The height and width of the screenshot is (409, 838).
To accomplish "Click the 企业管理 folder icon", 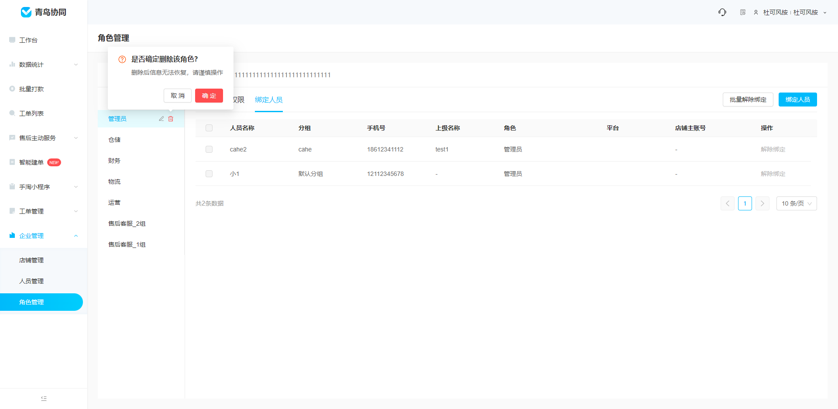I will click(12, 235).
